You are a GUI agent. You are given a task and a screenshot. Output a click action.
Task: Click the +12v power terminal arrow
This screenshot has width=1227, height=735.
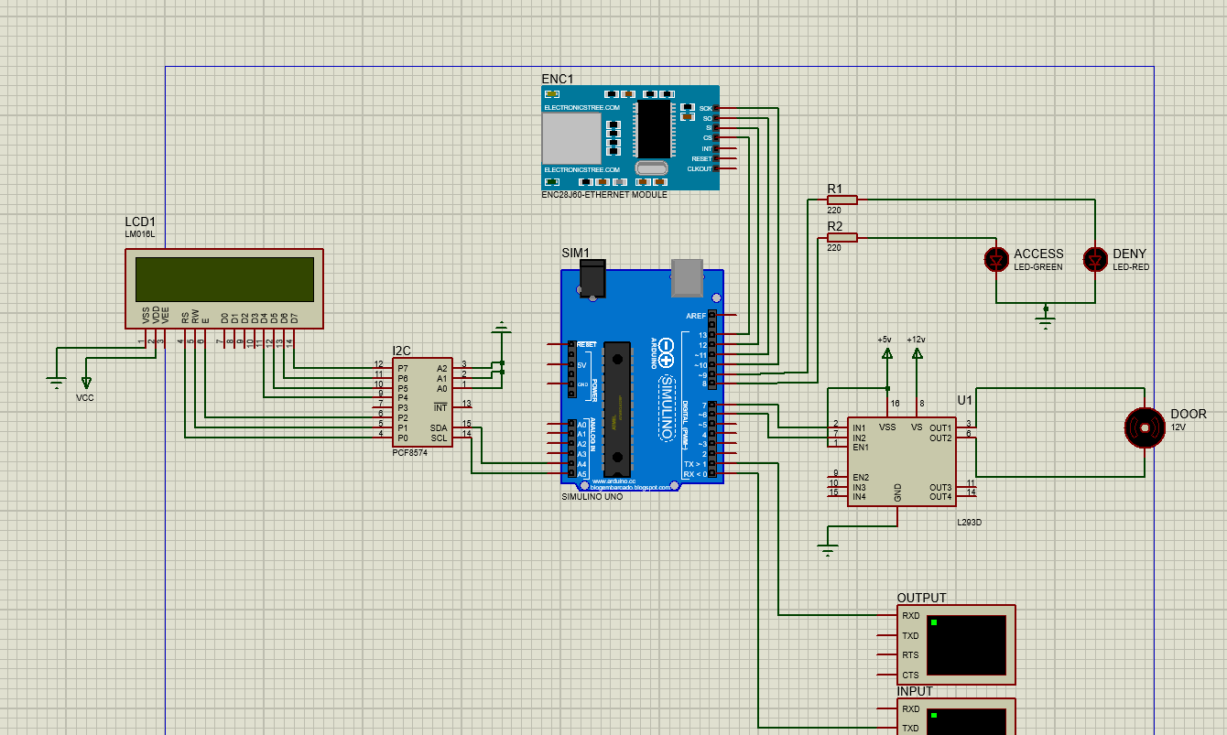click(917, 355)
